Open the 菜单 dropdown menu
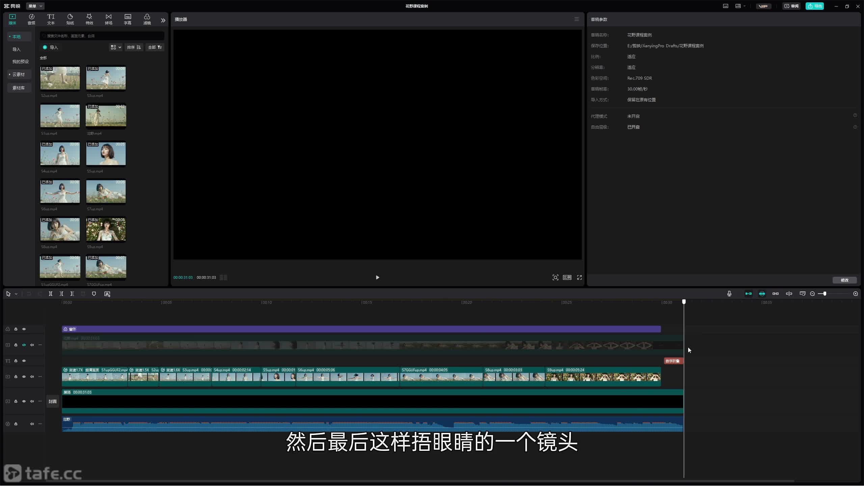This screenshot has width=864, height=486. click(x=35, y=6)
